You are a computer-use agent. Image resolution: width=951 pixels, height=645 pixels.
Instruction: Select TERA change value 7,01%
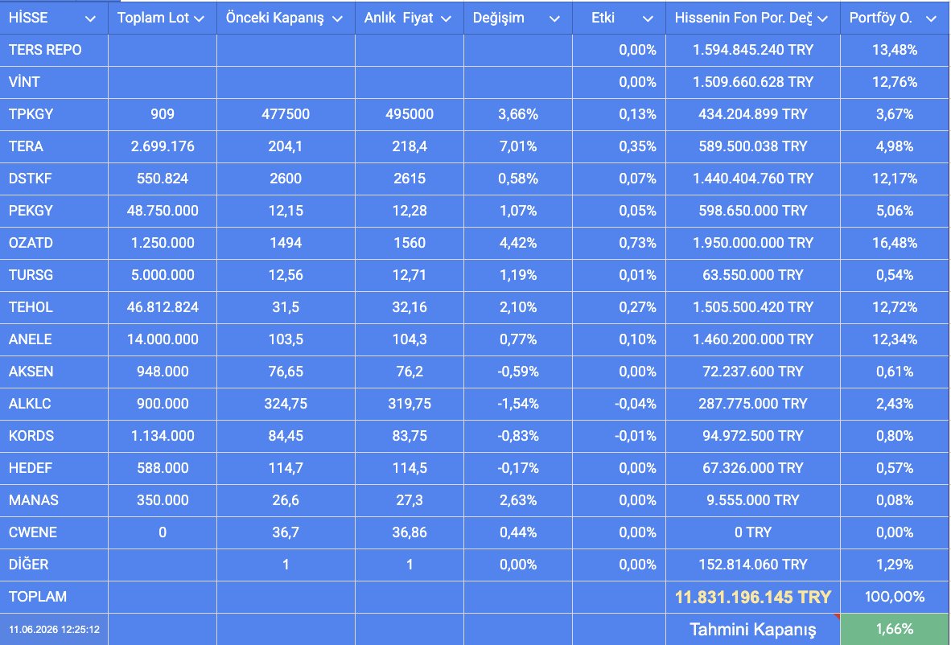pyautogui.click(x=518, y=146)
